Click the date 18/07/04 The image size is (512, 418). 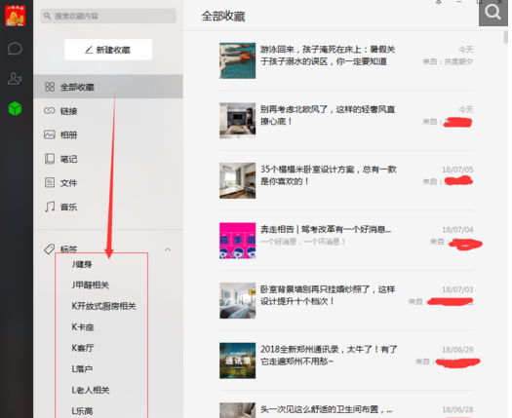point(457,230)
